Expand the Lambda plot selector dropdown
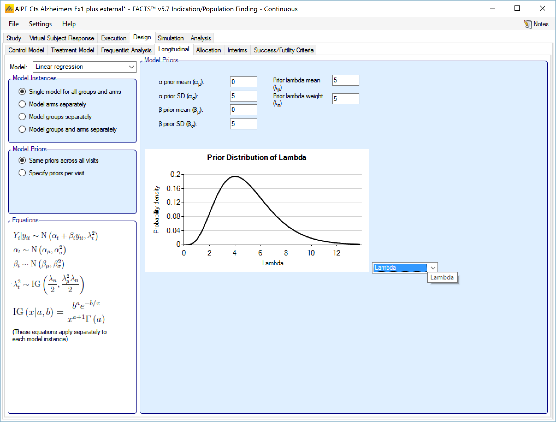Viewport: 556px width, 422px height. click(433, 268)
